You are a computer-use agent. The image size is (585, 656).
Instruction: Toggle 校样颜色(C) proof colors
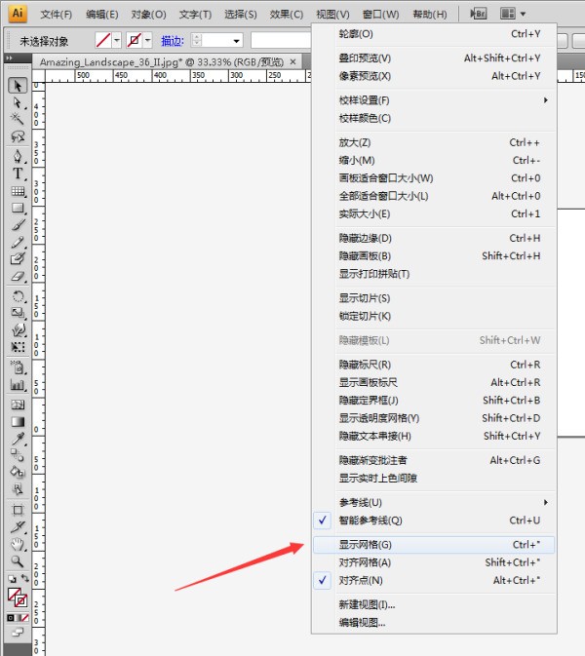[x=434, y=118]
